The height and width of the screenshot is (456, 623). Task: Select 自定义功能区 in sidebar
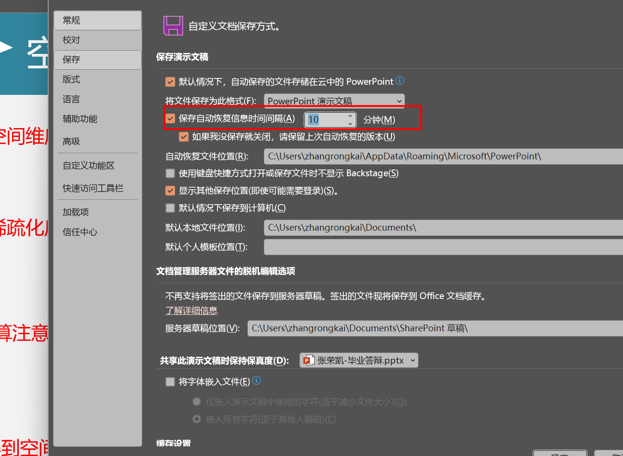89,166
